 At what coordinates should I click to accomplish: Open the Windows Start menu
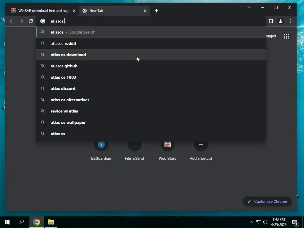coord(7,222)
